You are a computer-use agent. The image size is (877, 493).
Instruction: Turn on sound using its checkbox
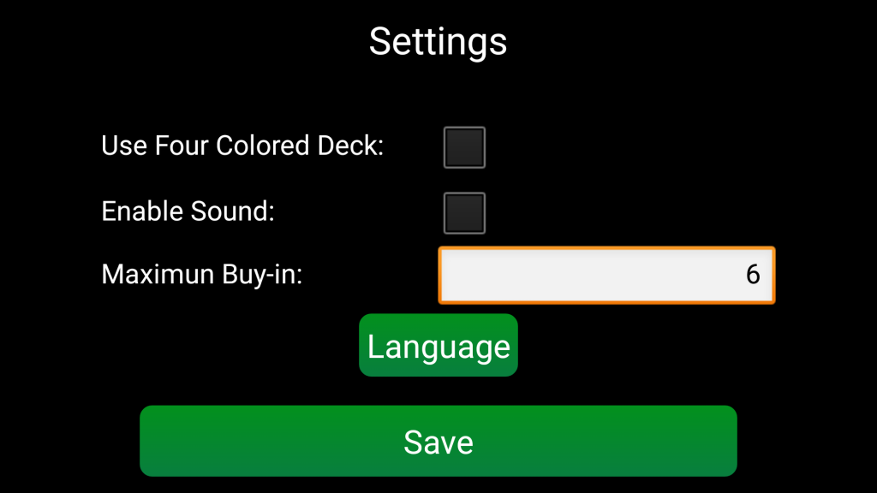(x=464, y=213)
